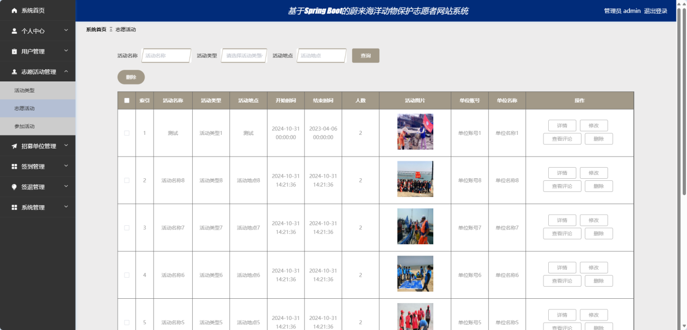Click 详情 for the 测试 row
The height and width of the screenshot is (330, 687).
coord(562,126)
